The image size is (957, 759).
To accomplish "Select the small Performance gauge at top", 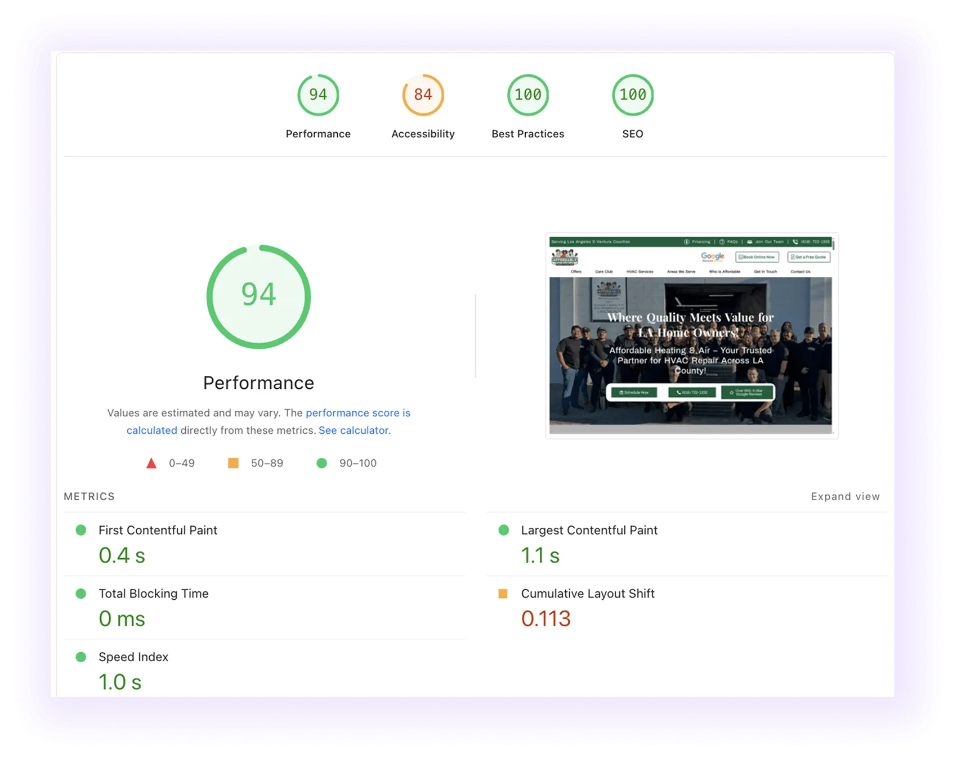I will coord(318,95).
